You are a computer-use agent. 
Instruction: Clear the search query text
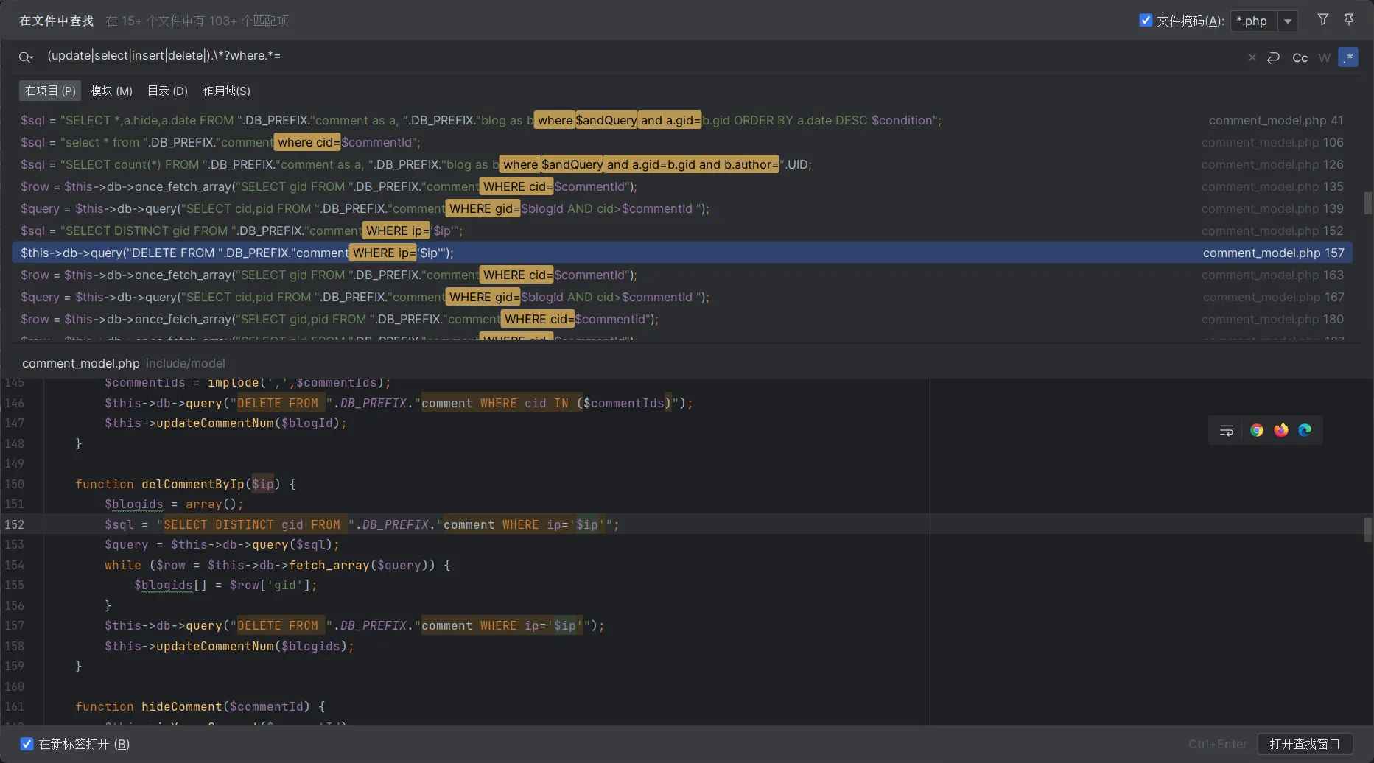click(1252, 57)
